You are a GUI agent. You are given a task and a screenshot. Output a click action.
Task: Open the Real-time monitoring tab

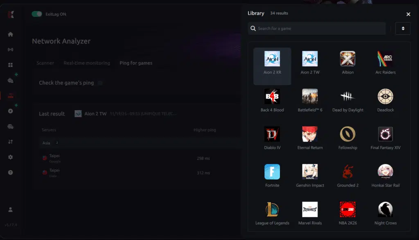pyautogui.click(x=86, y=63)
